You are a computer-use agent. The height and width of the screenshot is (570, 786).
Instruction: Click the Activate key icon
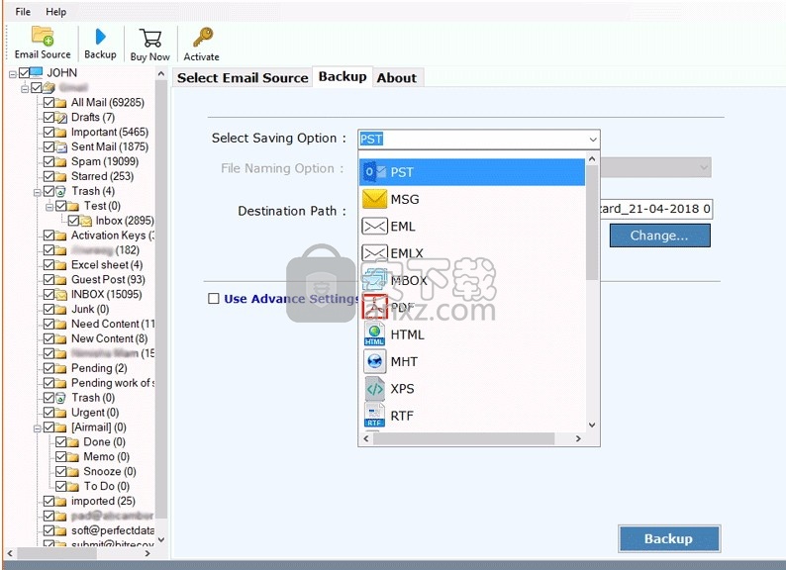coord(202,38)
